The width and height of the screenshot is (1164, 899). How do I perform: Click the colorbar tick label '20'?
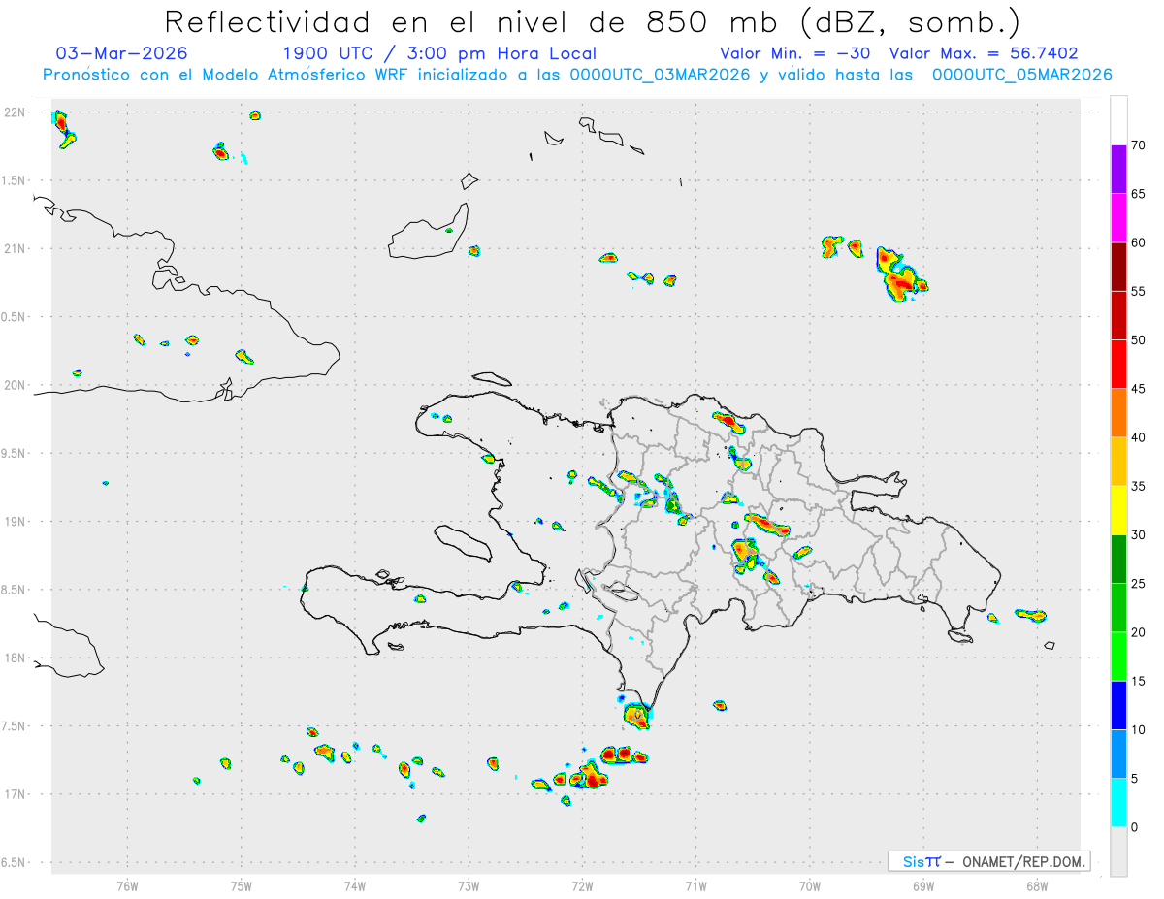coord(1140,632)
